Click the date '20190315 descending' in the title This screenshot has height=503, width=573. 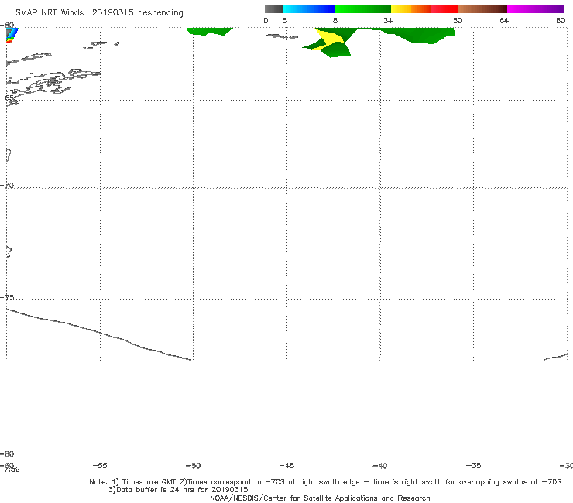(x=137, y=12)
